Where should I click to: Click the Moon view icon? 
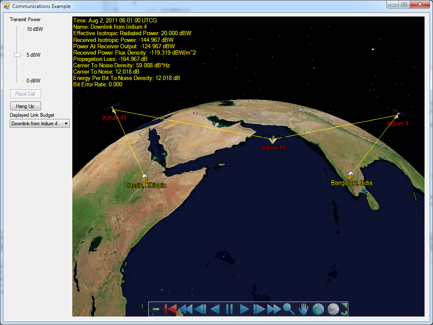tap(333, 309)
